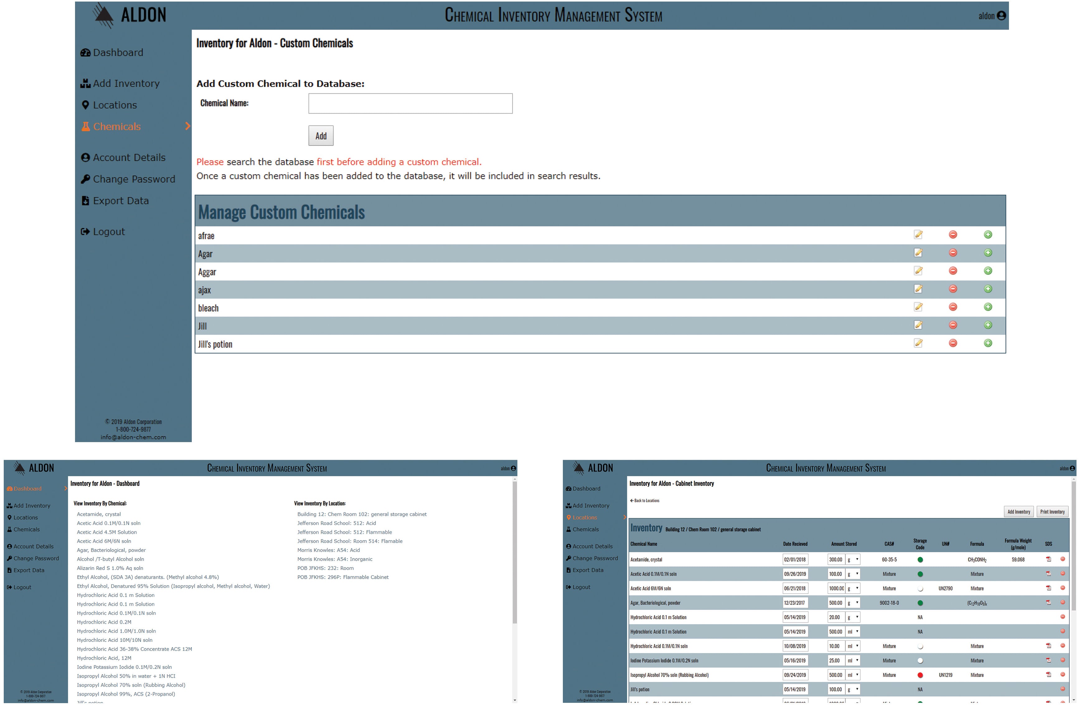Open Dashboard in Custom Chemicals window sidebar
The height and width of the screenshot is (705, 1079).
point(112,53)
